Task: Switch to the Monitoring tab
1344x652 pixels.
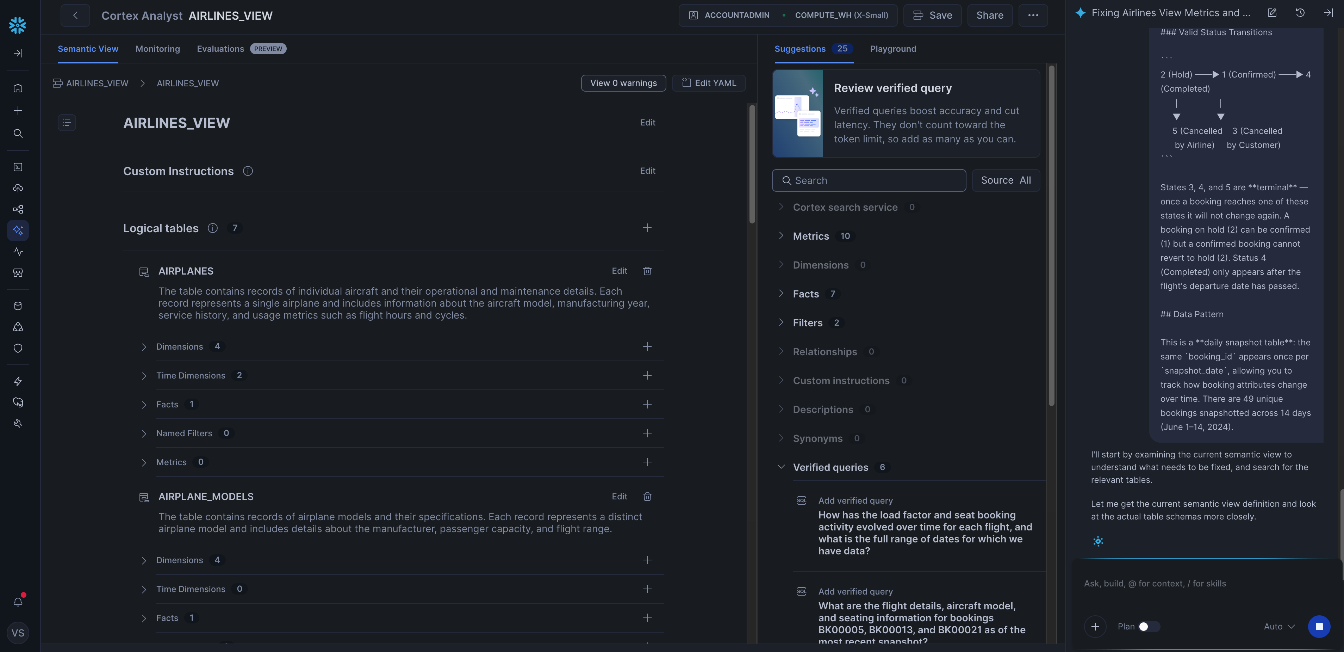Action: pyautogui.click(x=157, y=49)
